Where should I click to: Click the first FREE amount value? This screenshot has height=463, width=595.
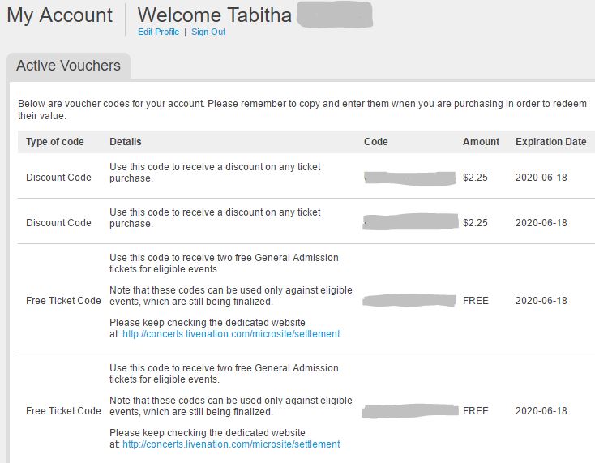pyautogui.click(x=476, y=301)
